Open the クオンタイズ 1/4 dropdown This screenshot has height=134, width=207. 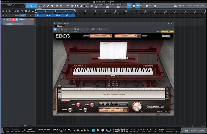click(99, 7)
